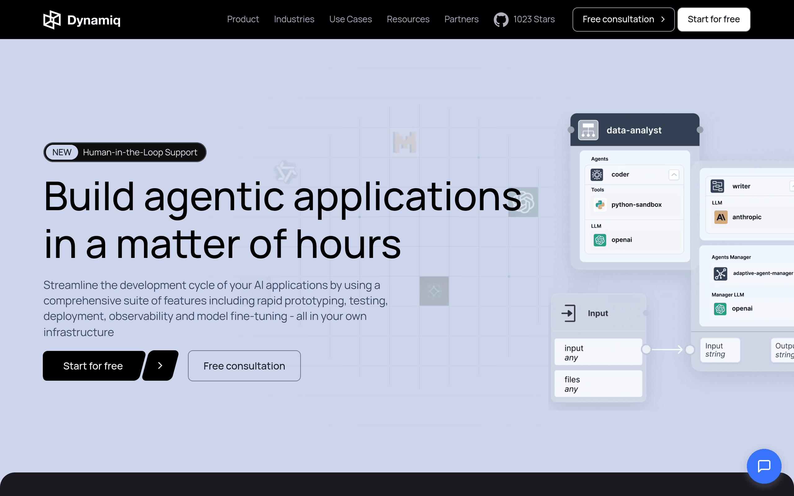The image size is (794, 496).
Task: Click the anthropic logo icon
Action: click(x=721, y=217)
